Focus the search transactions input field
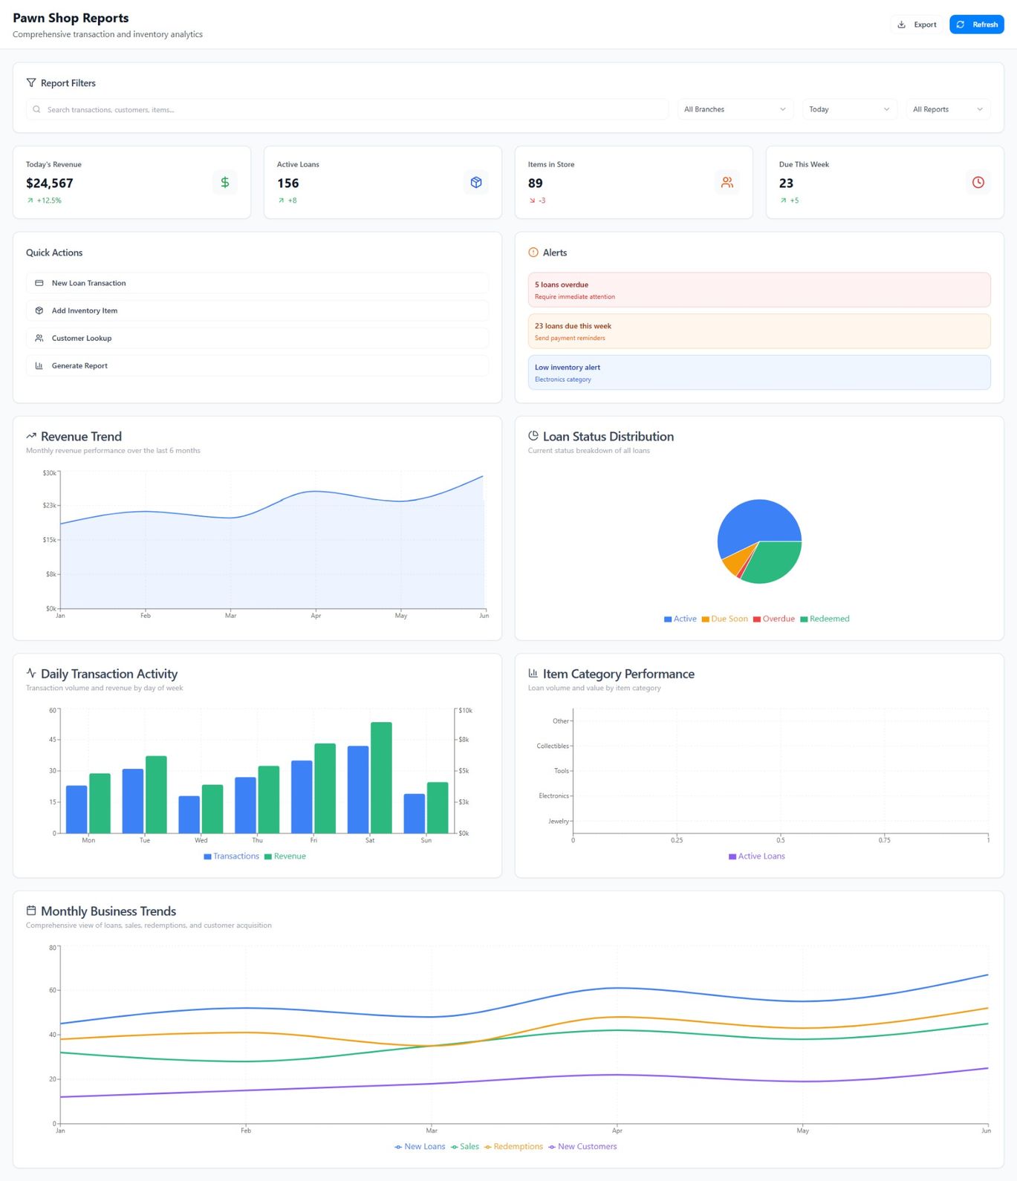 348,109
